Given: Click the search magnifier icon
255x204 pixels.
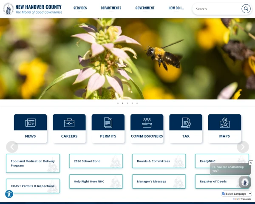Looking at the screenshot, I should pos(246,8).
